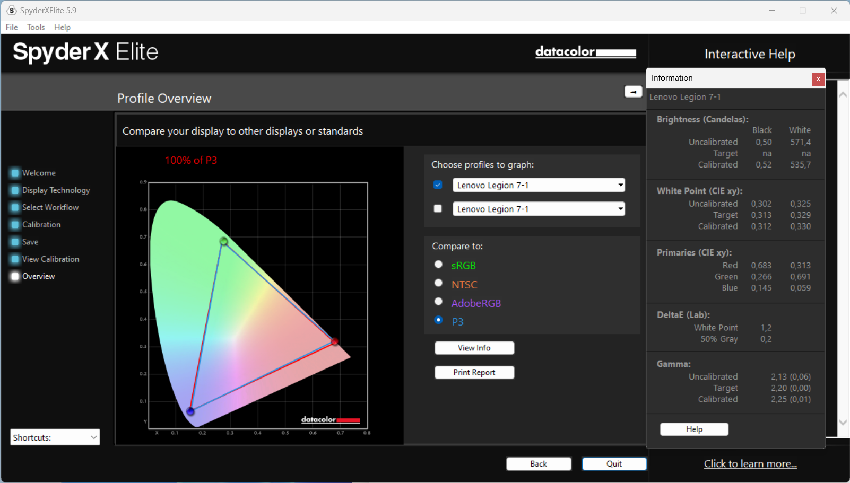This screenshot has width=850, height=483.
Task: Uncheck the first Lenovo Legion 7-1 profile checkbox
Action: [438, 185]
